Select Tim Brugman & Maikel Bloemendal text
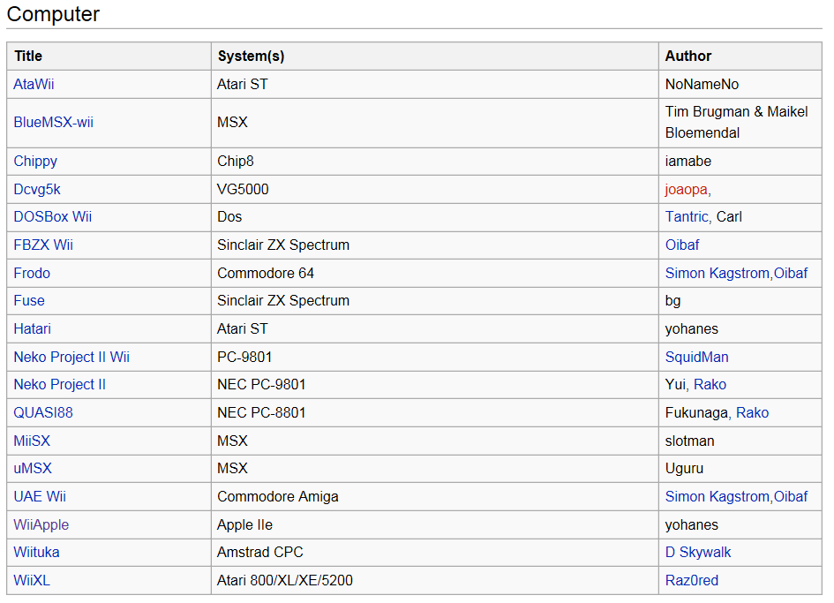 (x=736, y=123)
